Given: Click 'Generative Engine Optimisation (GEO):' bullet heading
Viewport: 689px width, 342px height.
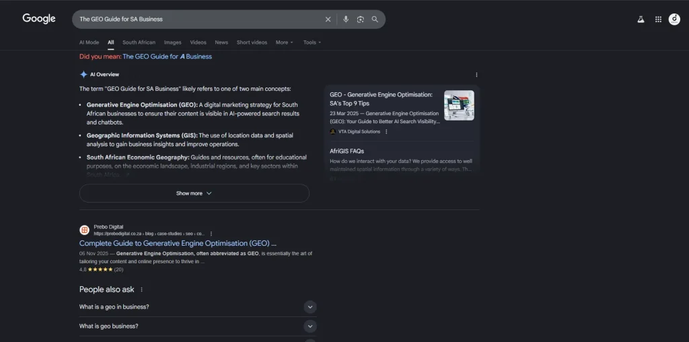Looking at the screenshot, I should [x=142, y=105].
